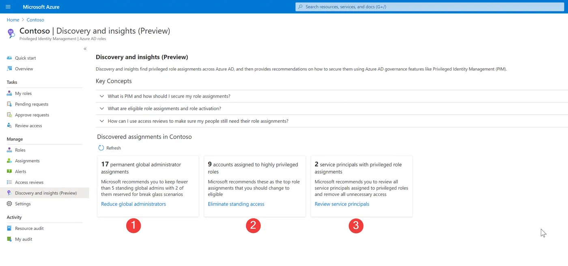The width and height of the screenshot is (568, 266).
Task: Go to Overview menu item
Action: [24, 69]
